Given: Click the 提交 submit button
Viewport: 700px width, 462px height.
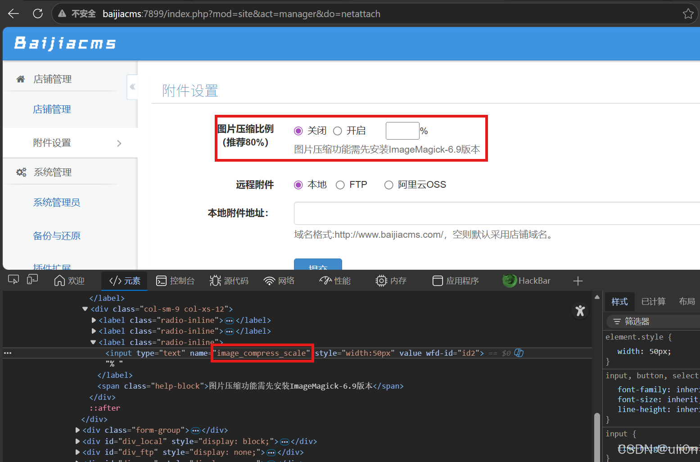Looking at the screenshot, I should [x=318, y=264].
